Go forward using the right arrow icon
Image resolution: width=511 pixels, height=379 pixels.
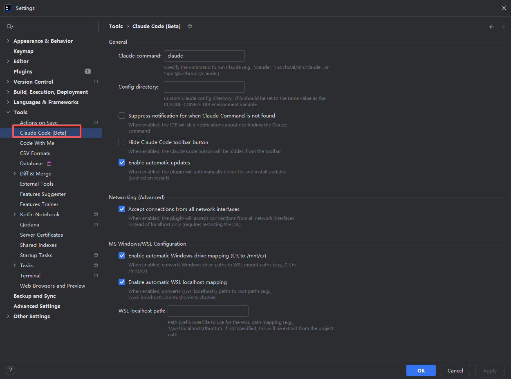502,27
